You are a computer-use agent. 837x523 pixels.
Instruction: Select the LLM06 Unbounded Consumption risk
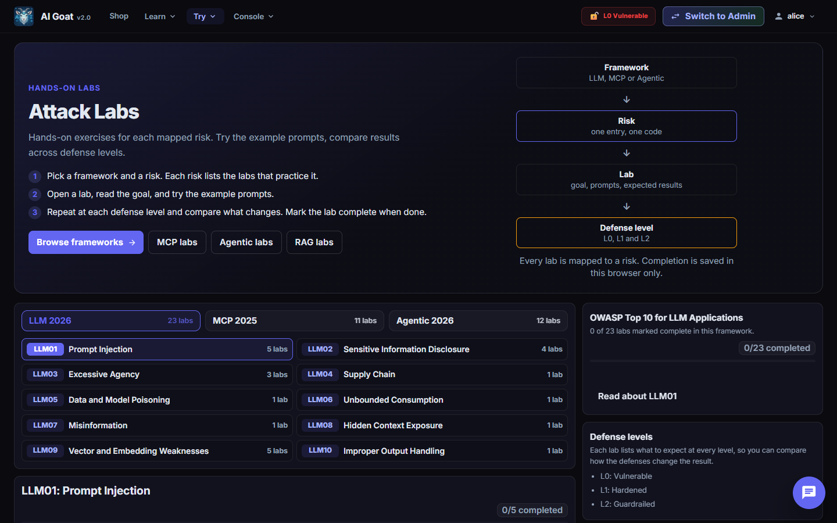(x=432, y=400)
